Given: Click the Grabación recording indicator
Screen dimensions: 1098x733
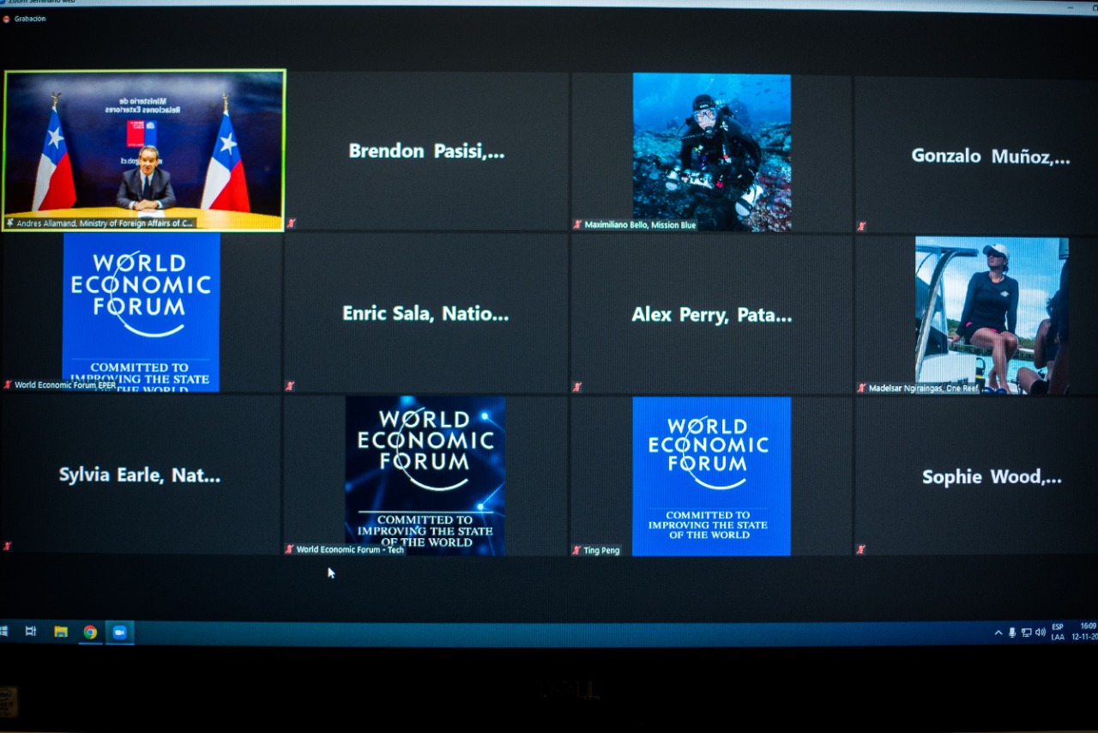Looking at the screenshot, I should [24, 18].
